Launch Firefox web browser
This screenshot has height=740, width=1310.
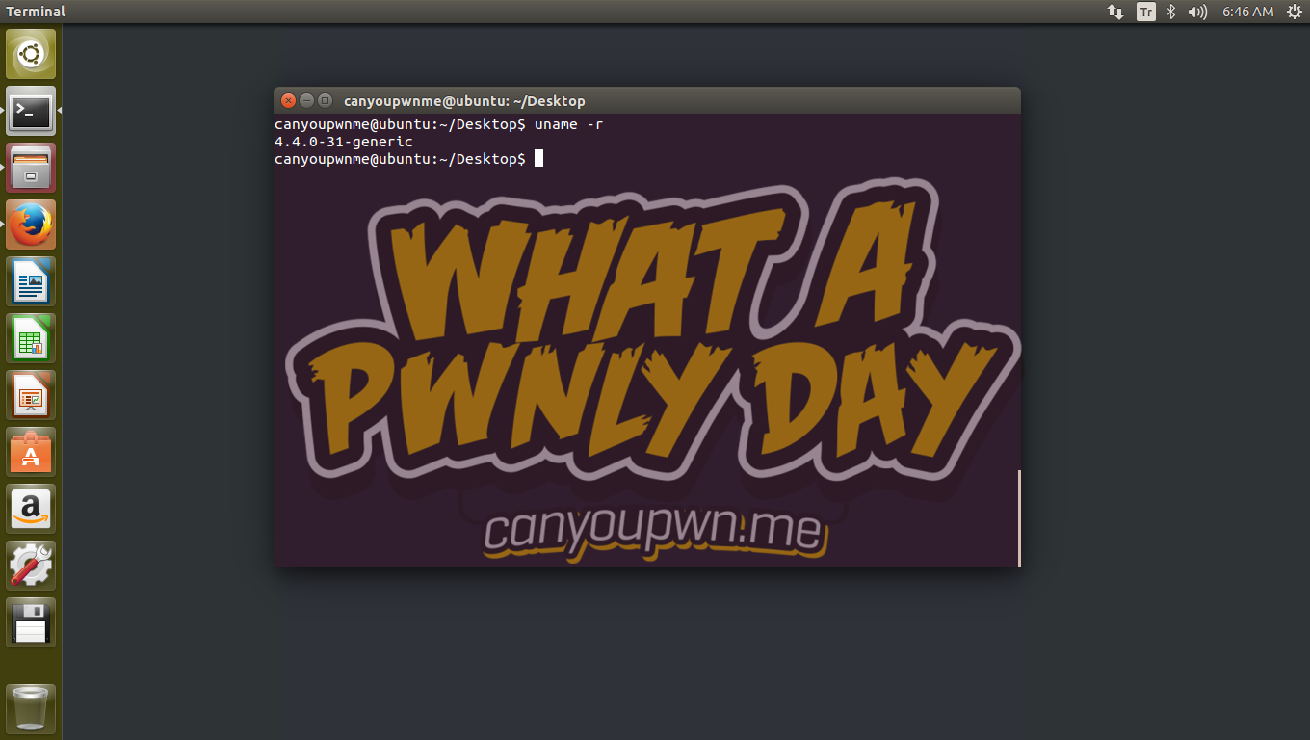pos(31,225)
